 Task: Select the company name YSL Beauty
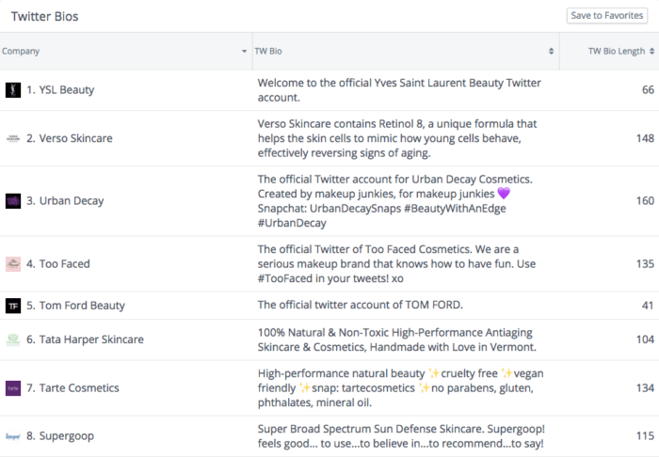(67, 90)
